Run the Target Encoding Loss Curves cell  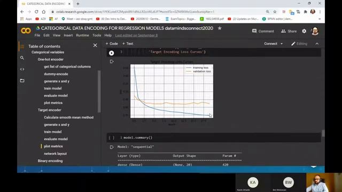(x=112, y=53)
